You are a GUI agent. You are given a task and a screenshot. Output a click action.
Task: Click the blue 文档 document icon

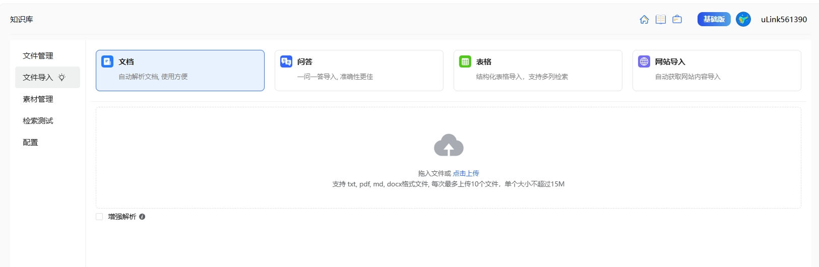107,61
